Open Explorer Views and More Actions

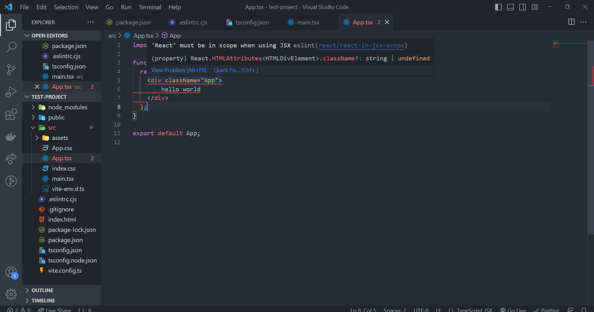(90, 22)
